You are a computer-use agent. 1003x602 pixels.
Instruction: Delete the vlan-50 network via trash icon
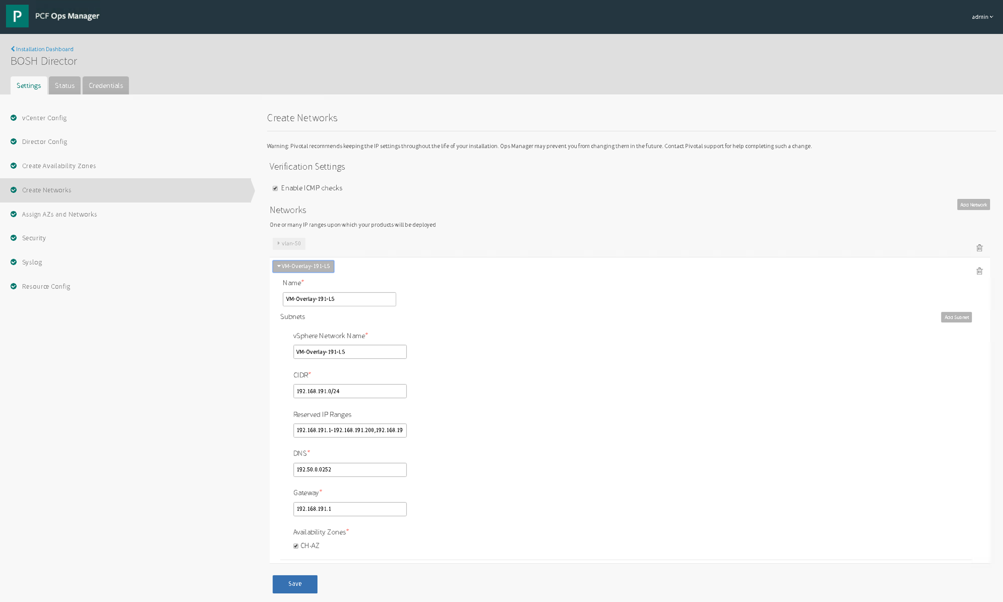(x=979, y=248)
